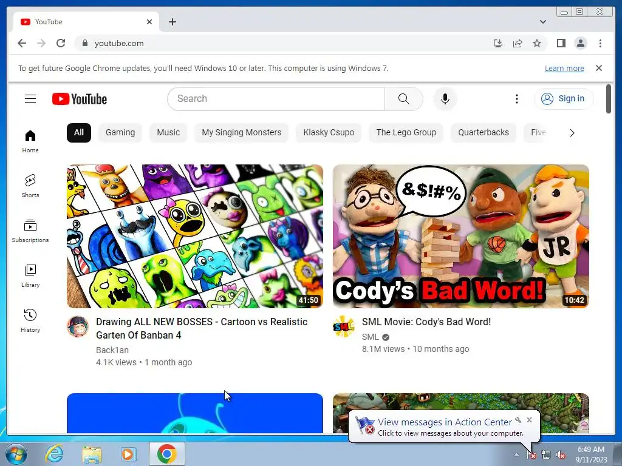Select the Gaming filter chip
This screenshot has width=622, height=466.
click(120, 132)
